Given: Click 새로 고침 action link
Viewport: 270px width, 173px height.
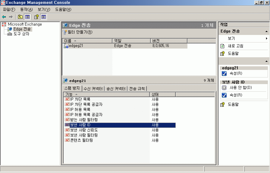Looking at the screenshot, I should pos(235,46).
